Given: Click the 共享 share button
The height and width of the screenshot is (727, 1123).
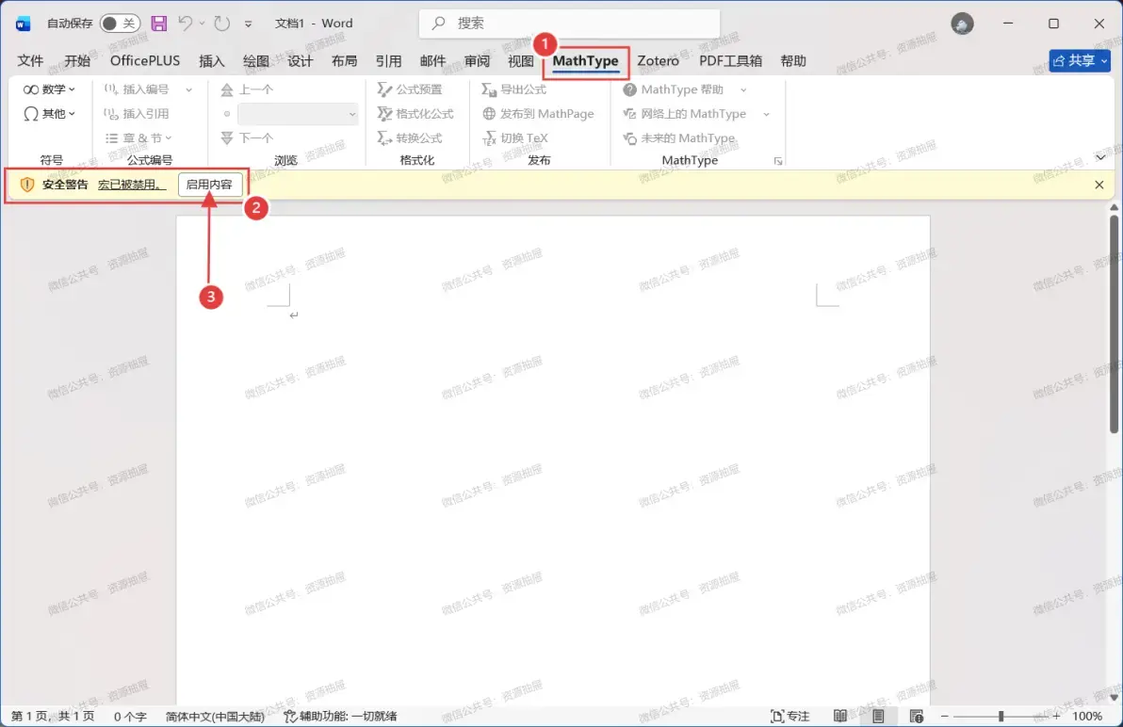Looking at the screenshot, I should [1080, 61].
